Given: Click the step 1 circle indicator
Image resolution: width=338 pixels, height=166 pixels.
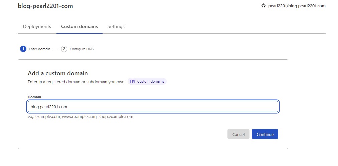Looking at the screenshot, I should click(23, 49).
